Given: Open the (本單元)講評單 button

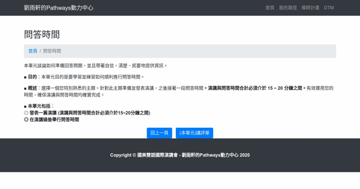Looking at the screenshot, I should coord(194,133).
